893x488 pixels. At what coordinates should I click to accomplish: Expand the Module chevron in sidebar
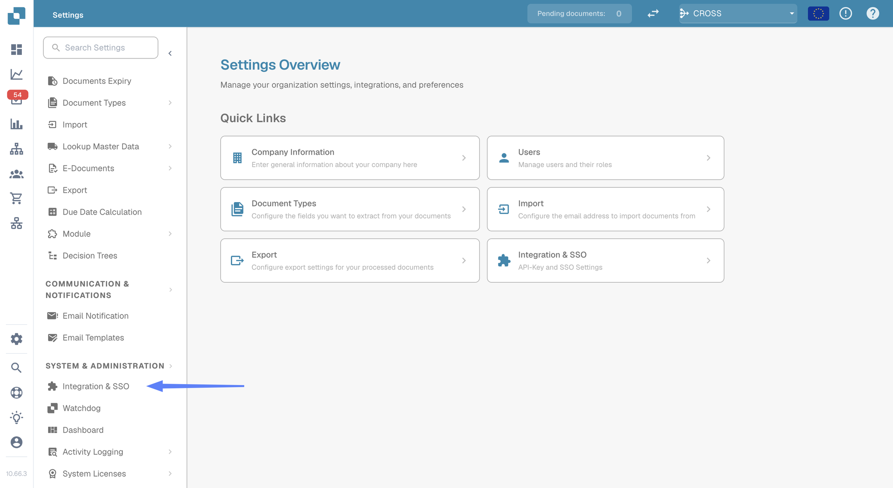[x=170, y=234]
